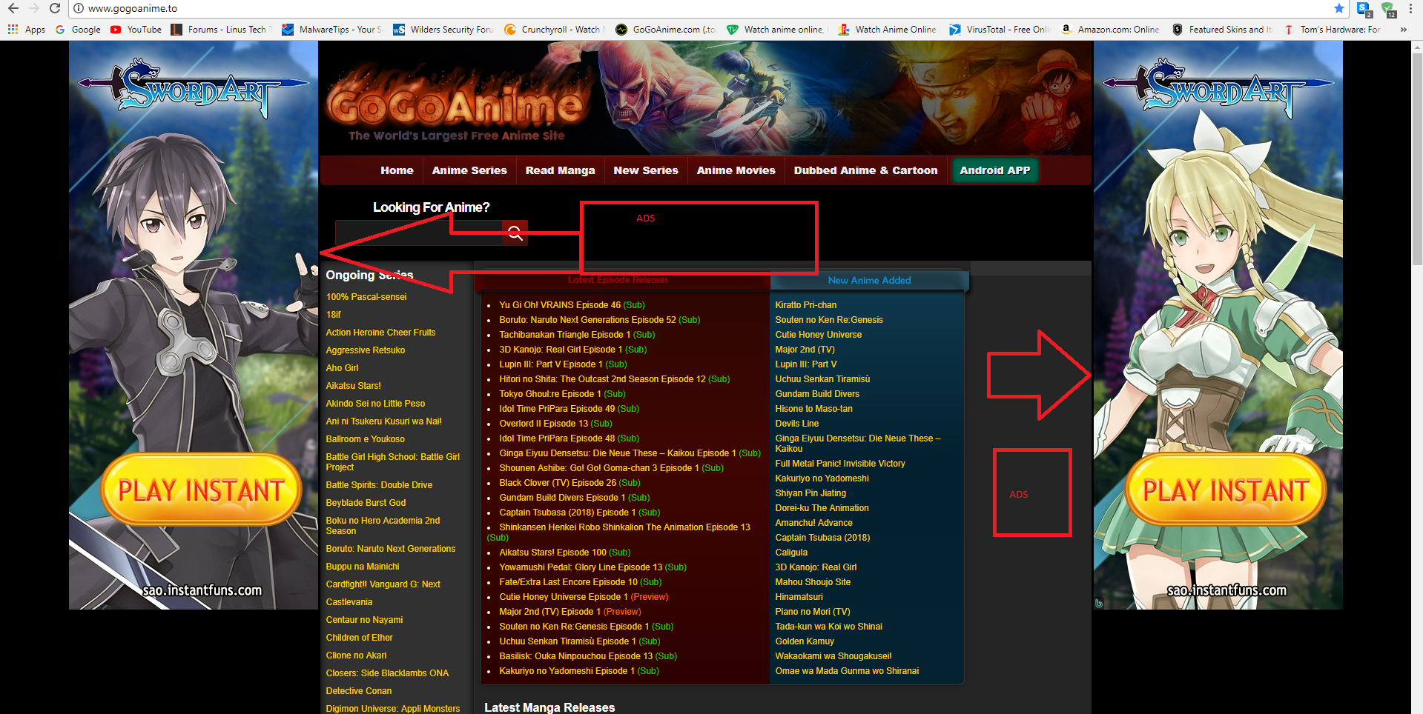This screenshot has width=1423, height=714.
Task: Open Dubbed Anime & Cartoon menu item
Action: (x=865, y=170)
